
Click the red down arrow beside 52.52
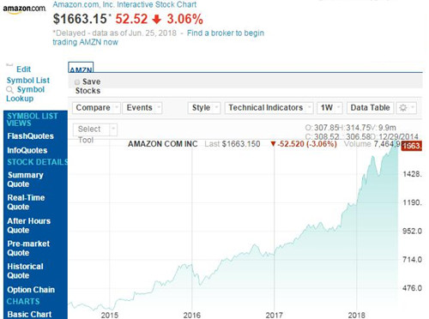(157, 20)
